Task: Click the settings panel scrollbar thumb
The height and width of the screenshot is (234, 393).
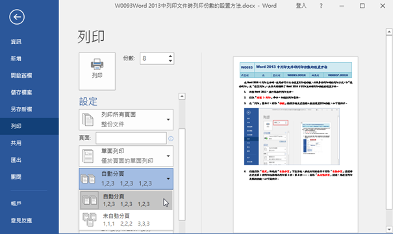Action: click(182, 174)
